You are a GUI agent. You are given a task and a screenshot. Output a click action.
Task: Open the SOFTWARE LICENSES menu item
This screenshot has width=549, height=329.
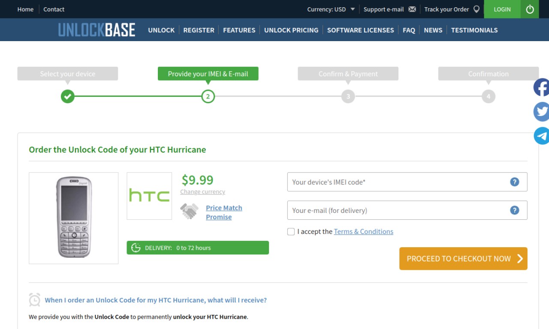360,30
